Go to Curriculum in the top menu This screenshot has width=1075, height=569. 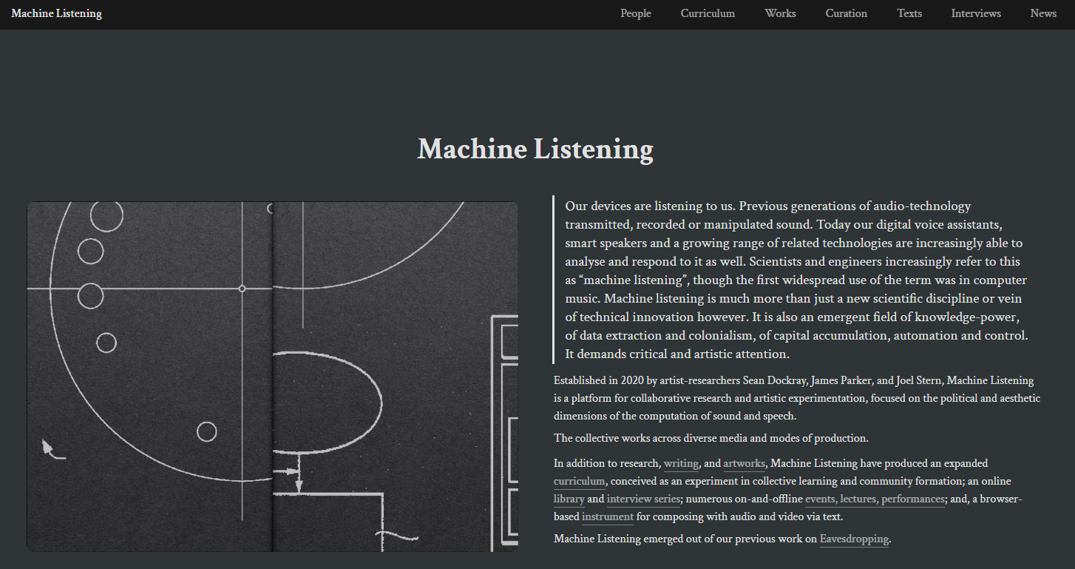(x=707, y=13)
